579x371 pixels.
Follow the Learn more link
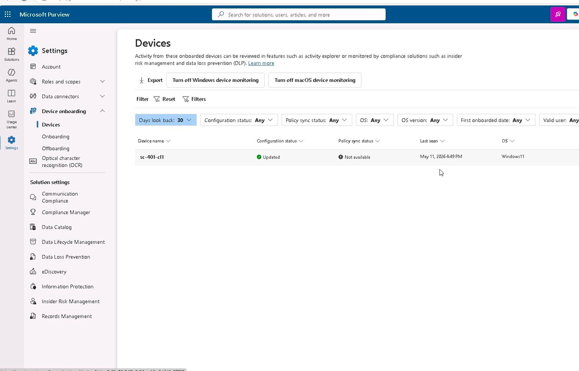click(x=261, y=63)
